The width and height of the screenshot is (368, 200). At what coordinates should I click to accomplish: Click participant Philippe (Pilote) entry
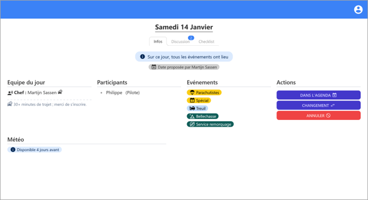tap(123, 93)
